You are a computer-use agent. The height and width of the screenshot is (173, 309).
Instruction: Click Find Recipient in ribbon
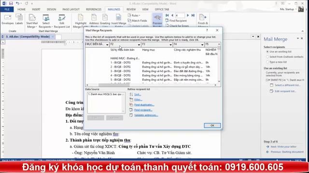[x=176, y=21]
